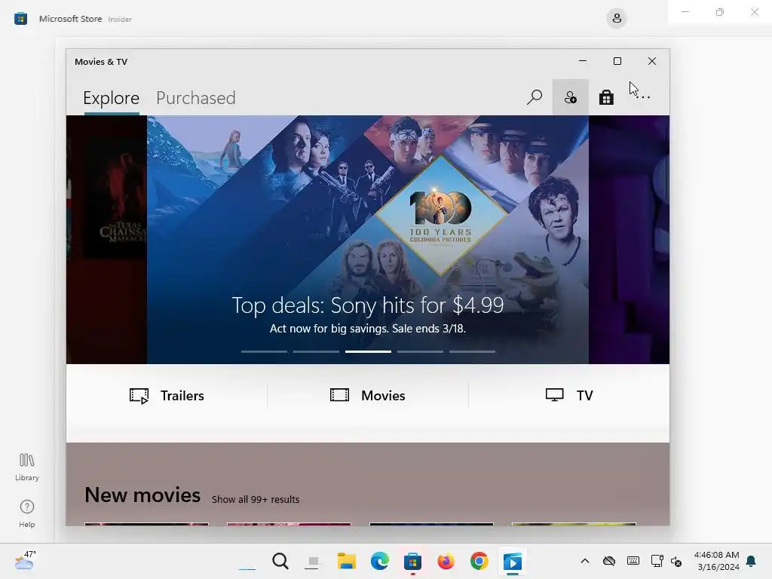Expand the hidden system tray icons
The height and width of the screenshot is (579, 772).
[584, 561]
